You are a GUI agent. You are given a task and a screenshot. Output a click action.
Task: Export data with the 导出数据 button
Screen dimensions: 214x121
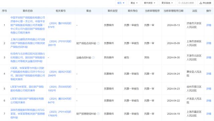(x=205, y=3)
